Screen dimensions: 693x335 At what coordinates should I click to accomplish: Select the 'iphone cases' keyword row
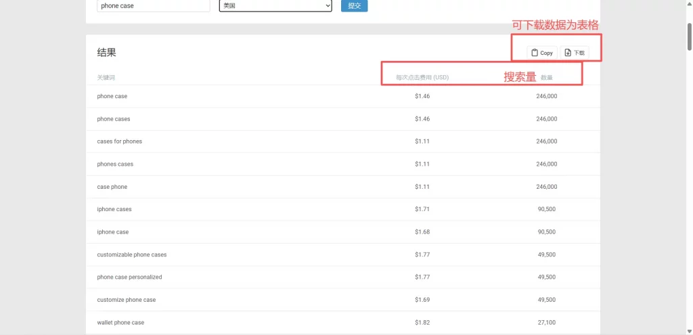coord(114,210)
